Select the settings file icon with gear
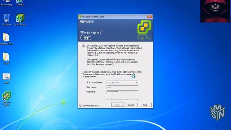This screenshot has width=231, height=130. coord(6,78)
